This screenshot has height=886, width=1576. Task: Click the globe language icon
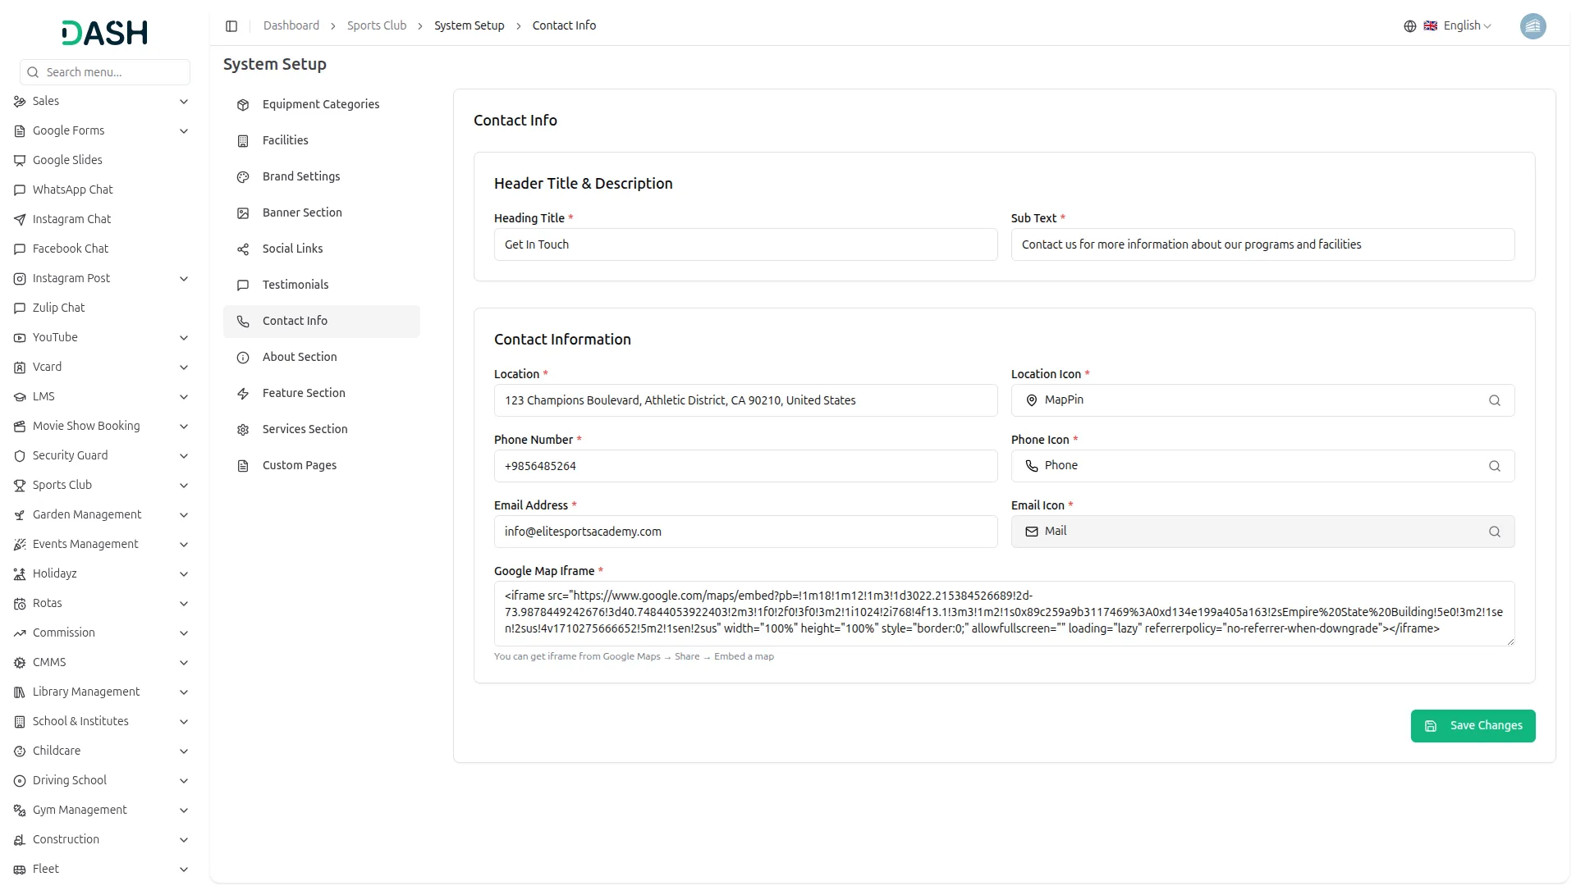point(1409,26)
